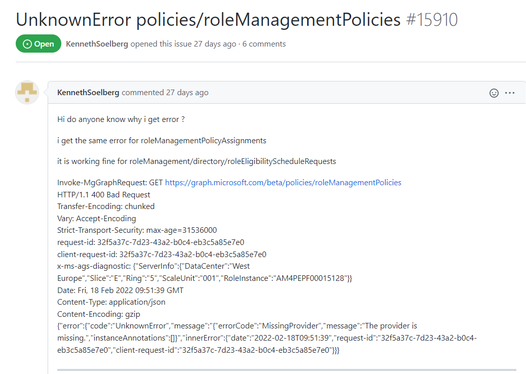The width and height of the screenshot is (526, 374).
Task: Click the Date: Fri, 18 Feb 2022 line
Action: point(120,290)
